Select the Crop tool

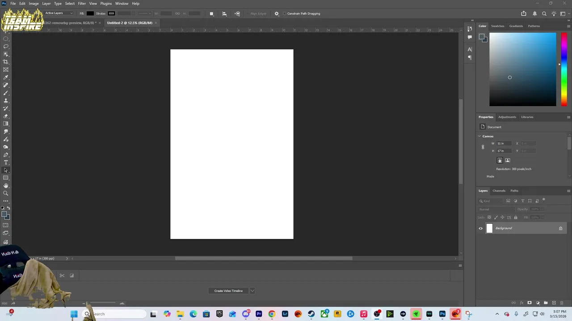(x=6, y=62)
